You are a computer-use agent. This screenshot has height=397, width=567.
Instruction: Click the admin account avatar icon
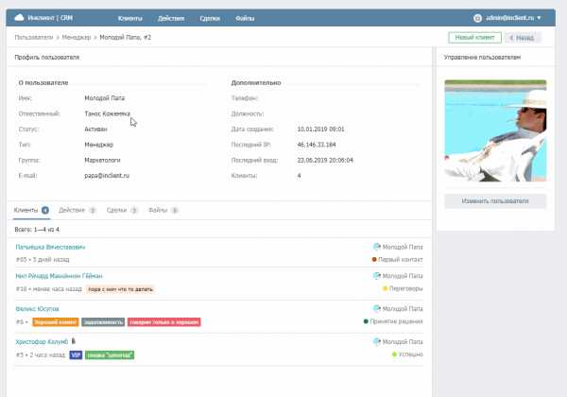click(x=477, y=18)
